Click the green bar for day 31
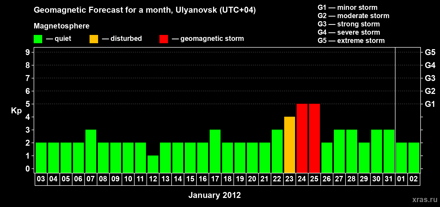Image resolution: width=440 pixels, height=207 pixels. [x=389, y=151]
